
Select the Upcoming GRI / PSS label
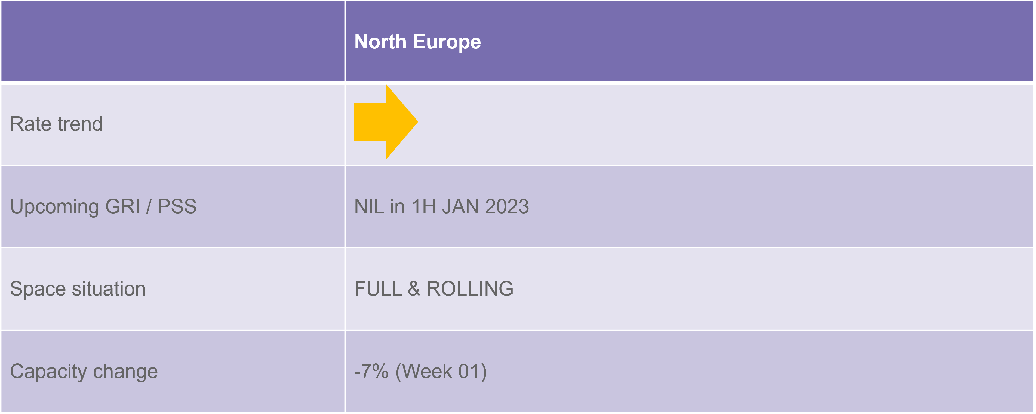tap(103, 207)
